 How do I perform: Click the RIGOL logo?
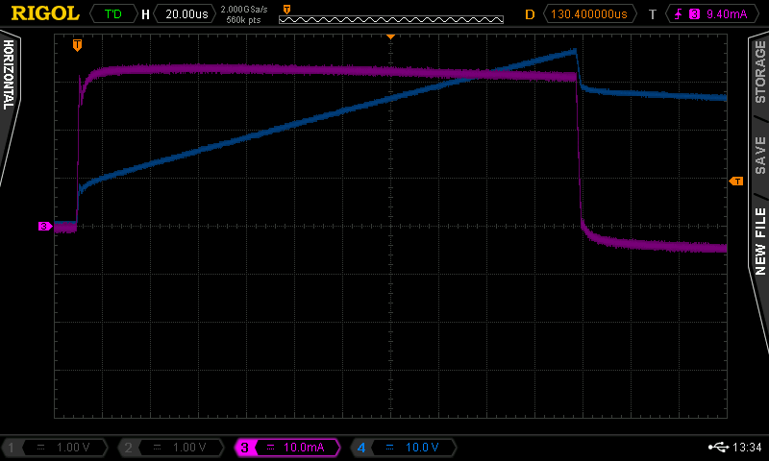(41, 14)
